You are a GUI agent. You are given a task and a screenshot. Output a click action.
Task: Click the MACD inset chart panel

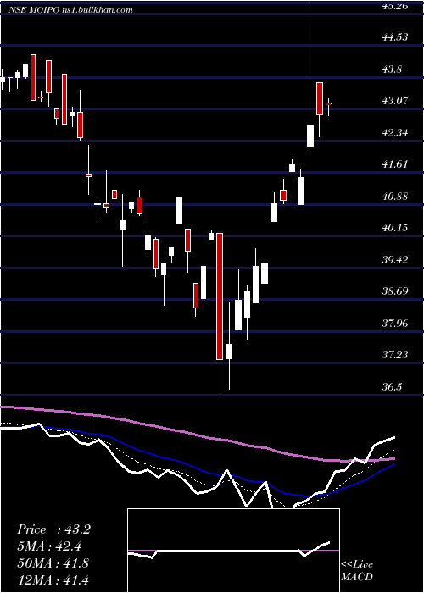233,551
